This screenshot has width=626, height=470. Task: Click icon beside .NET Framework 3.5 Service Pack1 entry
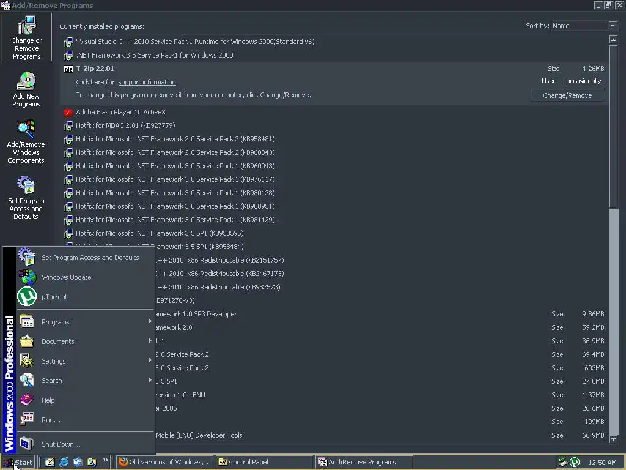[68, 56]
